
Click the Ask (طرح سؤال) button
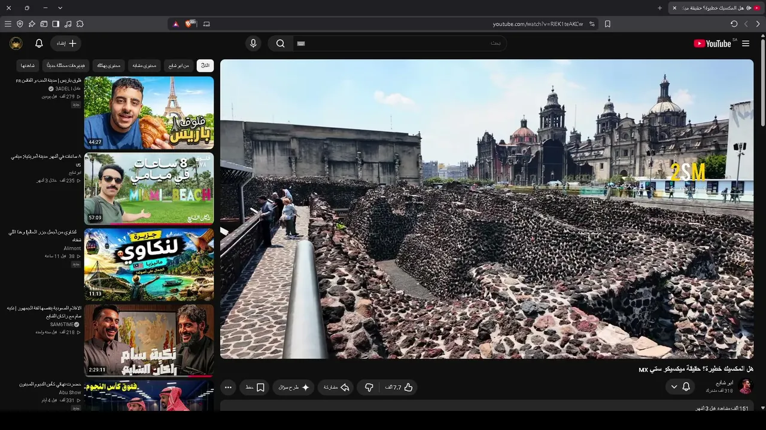coord(294,388)
